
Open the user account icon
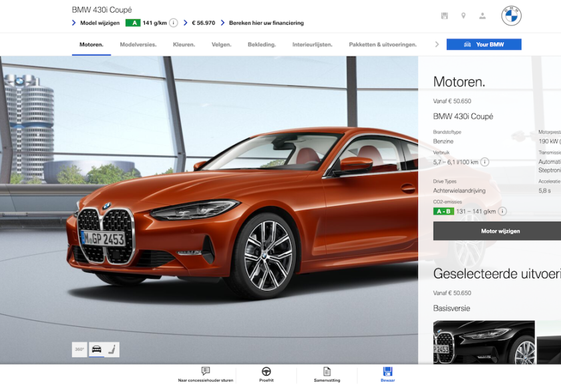coord(482,16)
